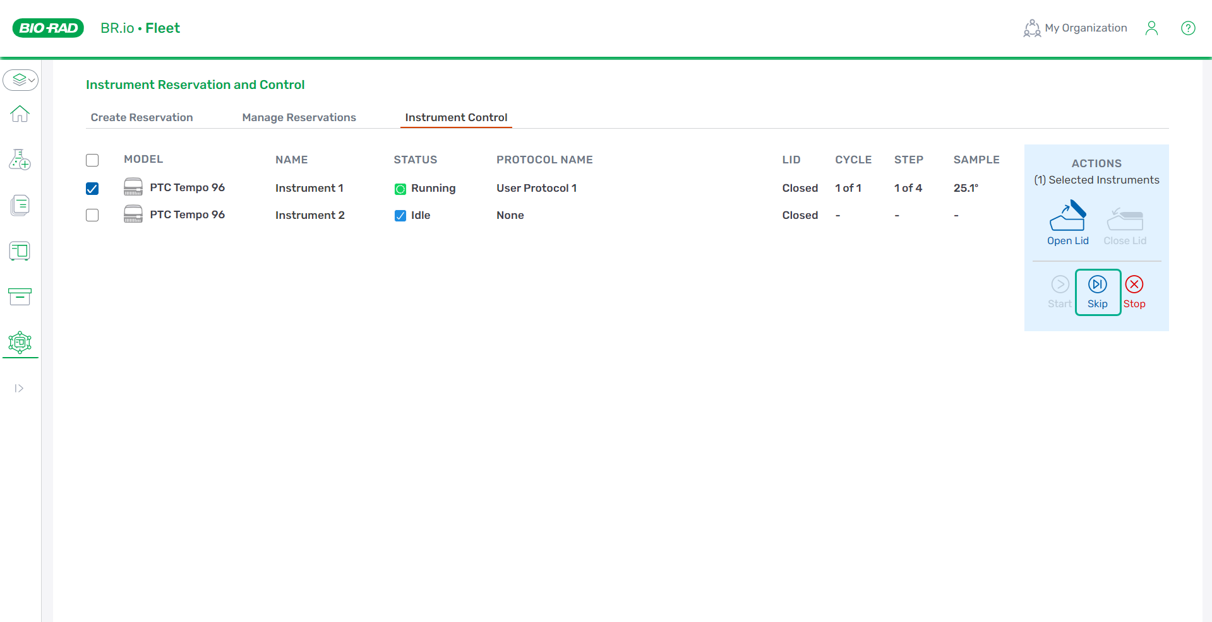The width and height of the screenshot is (1212, 622).
Task: Open the My Organization menu
Action: (x=1075, y=28)
